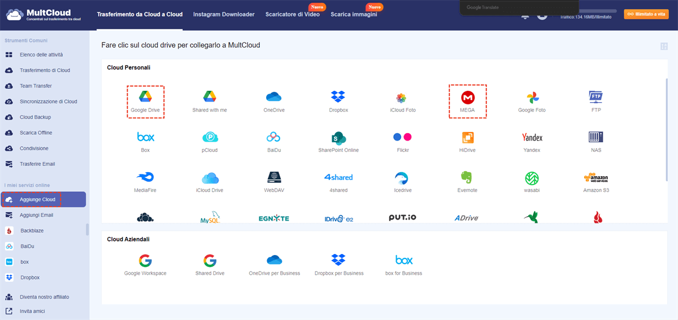
Task: Select the Evernote icon
Action: pyautogui.click(x=467, y=177)
